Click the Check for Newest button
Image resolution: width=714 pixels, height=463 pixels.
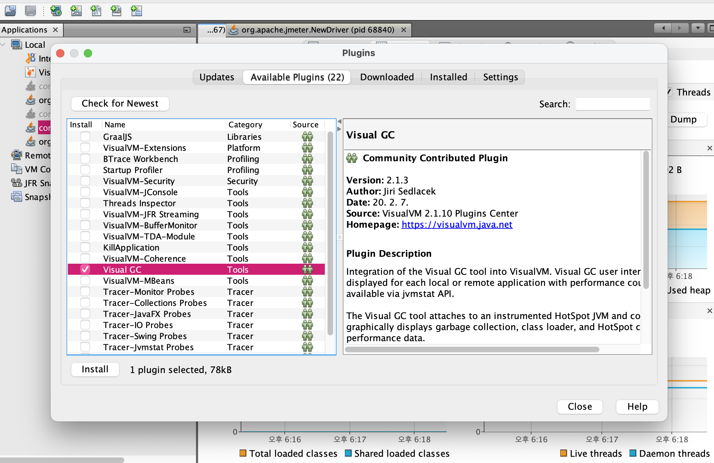[120, 103]
